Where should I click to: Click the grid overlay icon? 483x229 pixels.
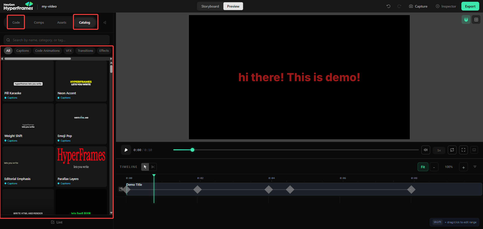click(476, 20)
